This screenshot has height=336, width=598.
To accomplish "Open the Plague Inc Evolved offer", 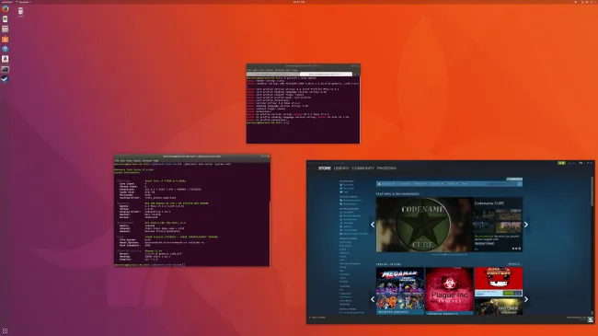I will (449, 291).
